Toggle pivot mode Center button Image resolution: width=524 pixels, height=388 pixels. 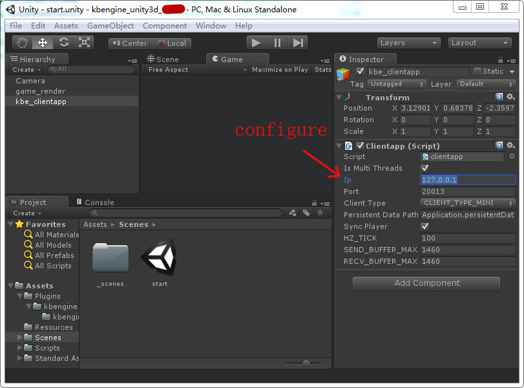[x=130, y=43]
